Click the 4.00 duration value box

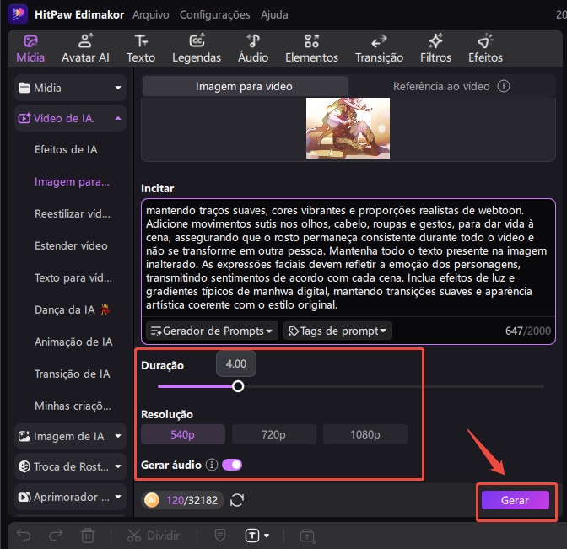coord(236,363)
